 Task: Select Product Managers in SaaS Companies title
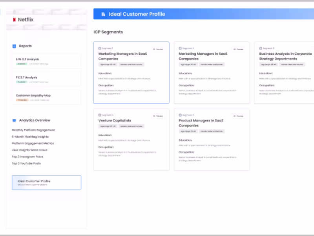pyautogui.click(x=201, y=123)
